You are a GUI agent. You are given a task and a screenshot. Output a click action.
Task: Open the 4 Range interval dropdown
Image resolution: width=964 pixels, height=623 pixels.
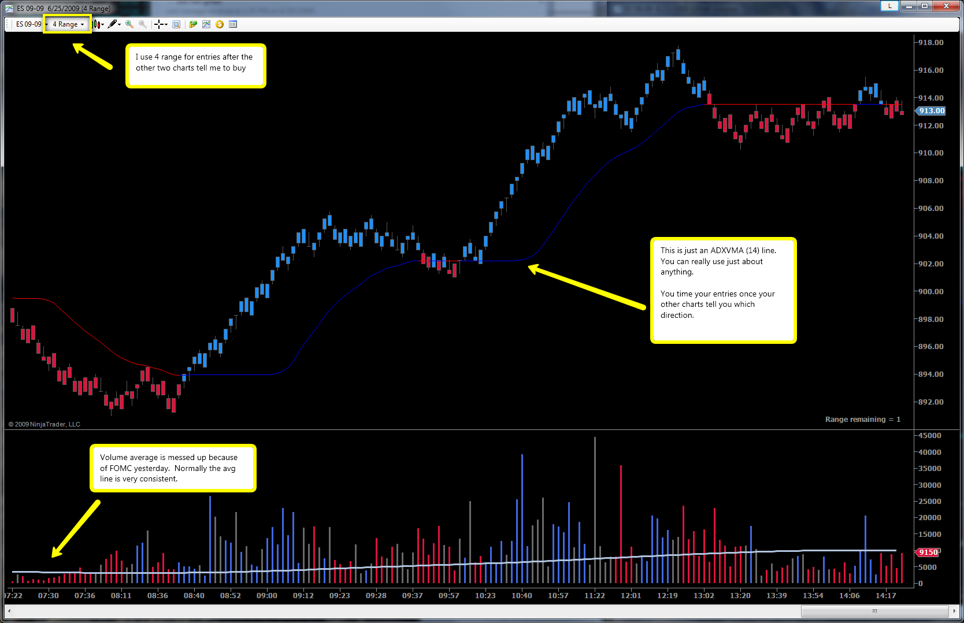click(x=68, y=24)
